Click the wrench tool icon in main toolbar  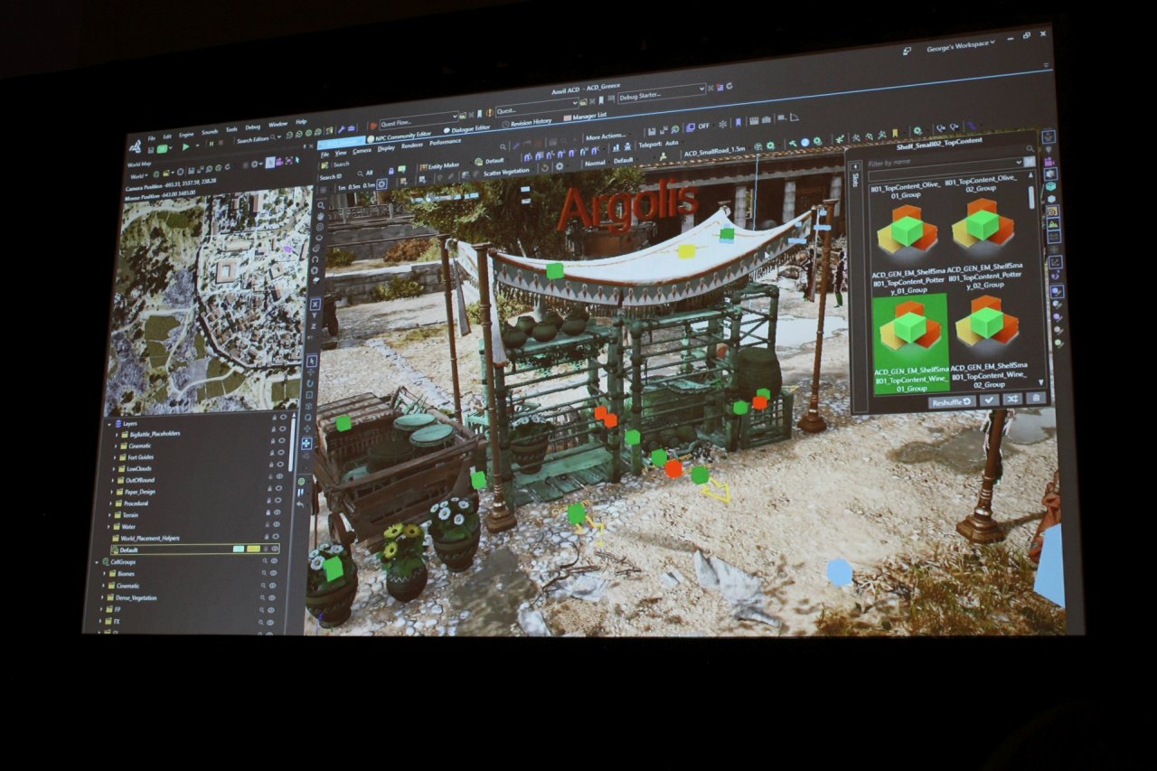coord(342,129)
